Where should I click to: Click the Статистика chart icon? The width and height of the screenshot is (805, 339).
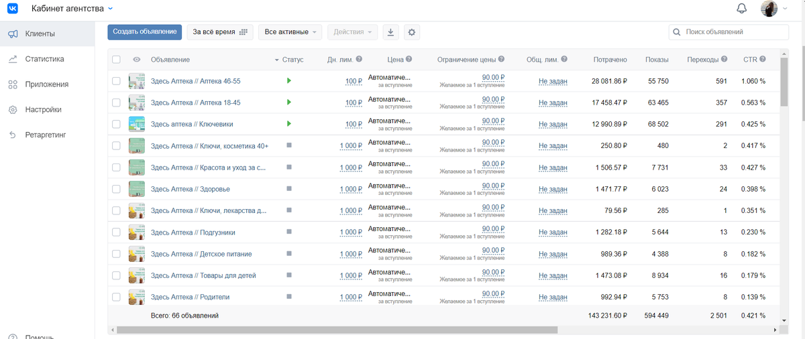coord(13,59)
